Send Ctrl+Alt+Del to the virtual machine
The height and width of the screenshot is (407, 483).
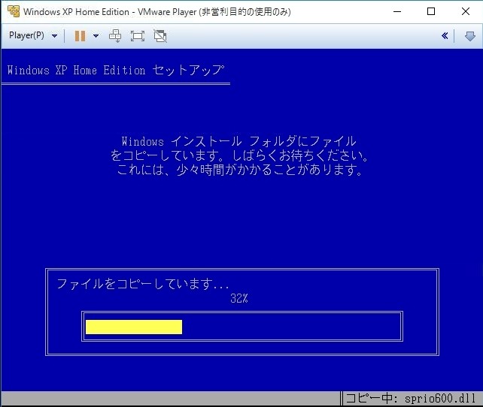(x=115, y=36)
